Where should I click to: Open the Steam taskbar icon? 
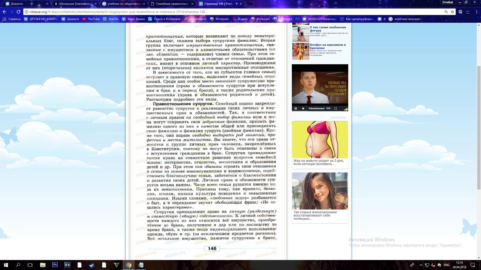[92, 265]
